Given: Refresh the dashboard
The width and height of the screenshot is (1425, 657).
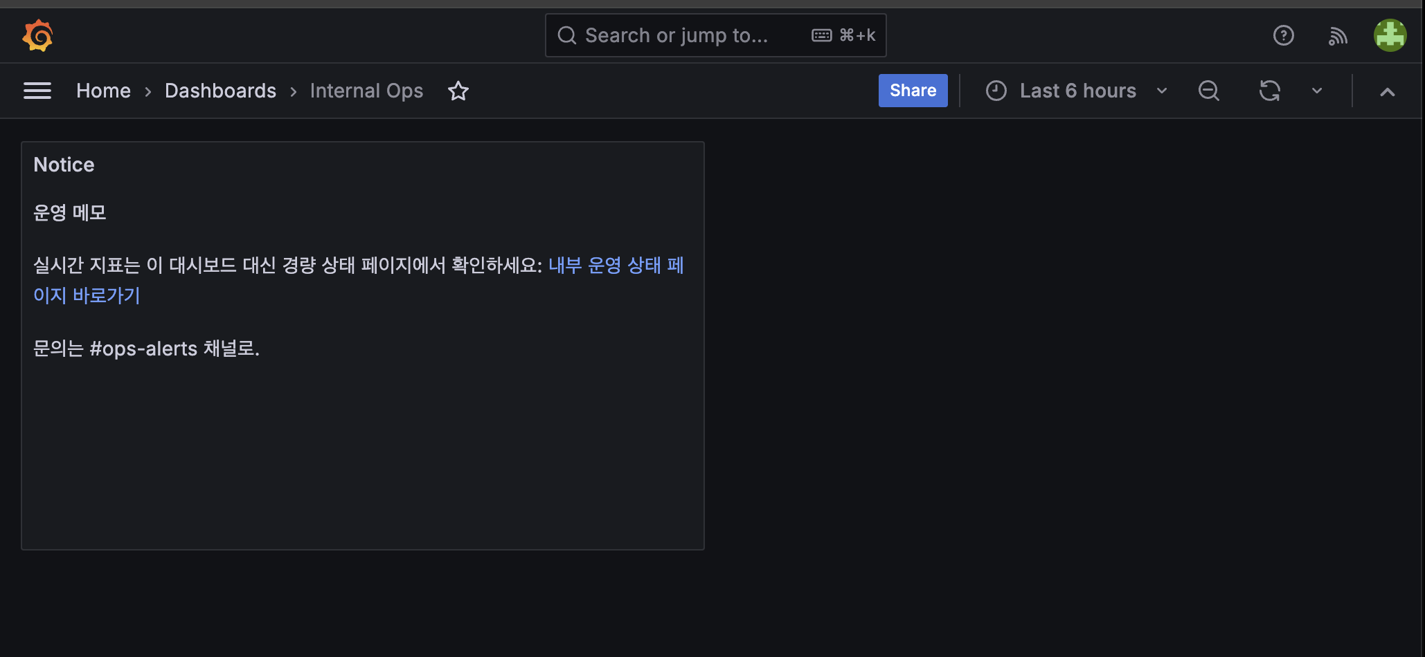Looking at the screenshot, I should tap(1270, 91).
